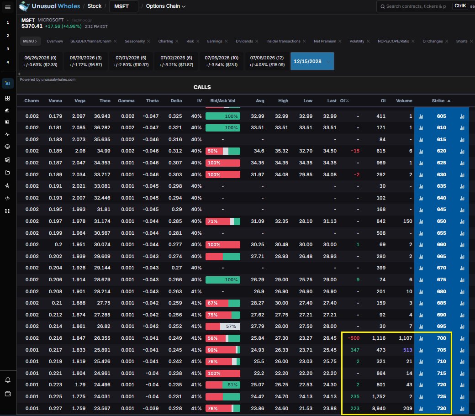Switch to the Net Premium tab

325,41
